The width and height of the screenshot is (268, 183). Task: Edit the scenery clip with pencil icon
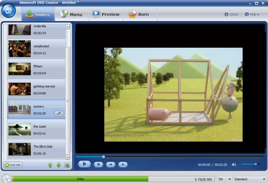59,114
